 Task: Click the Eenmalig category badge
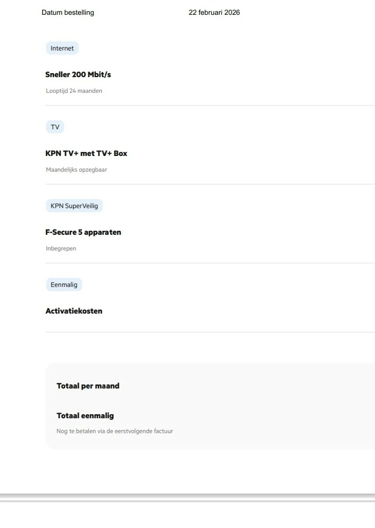64,285
